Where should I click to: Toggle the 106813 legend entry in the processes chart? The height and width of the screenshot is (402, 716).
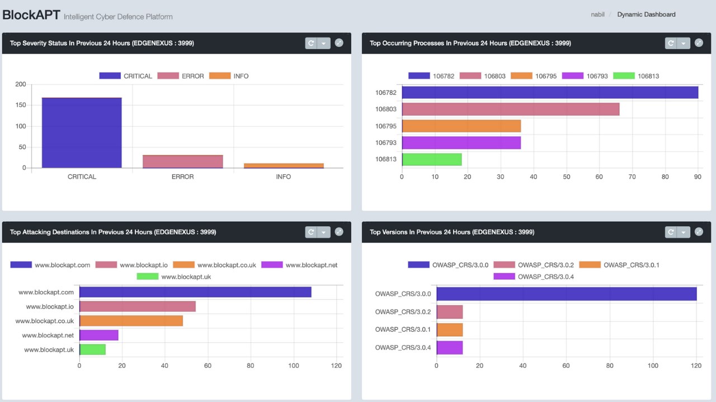point(636,76)
